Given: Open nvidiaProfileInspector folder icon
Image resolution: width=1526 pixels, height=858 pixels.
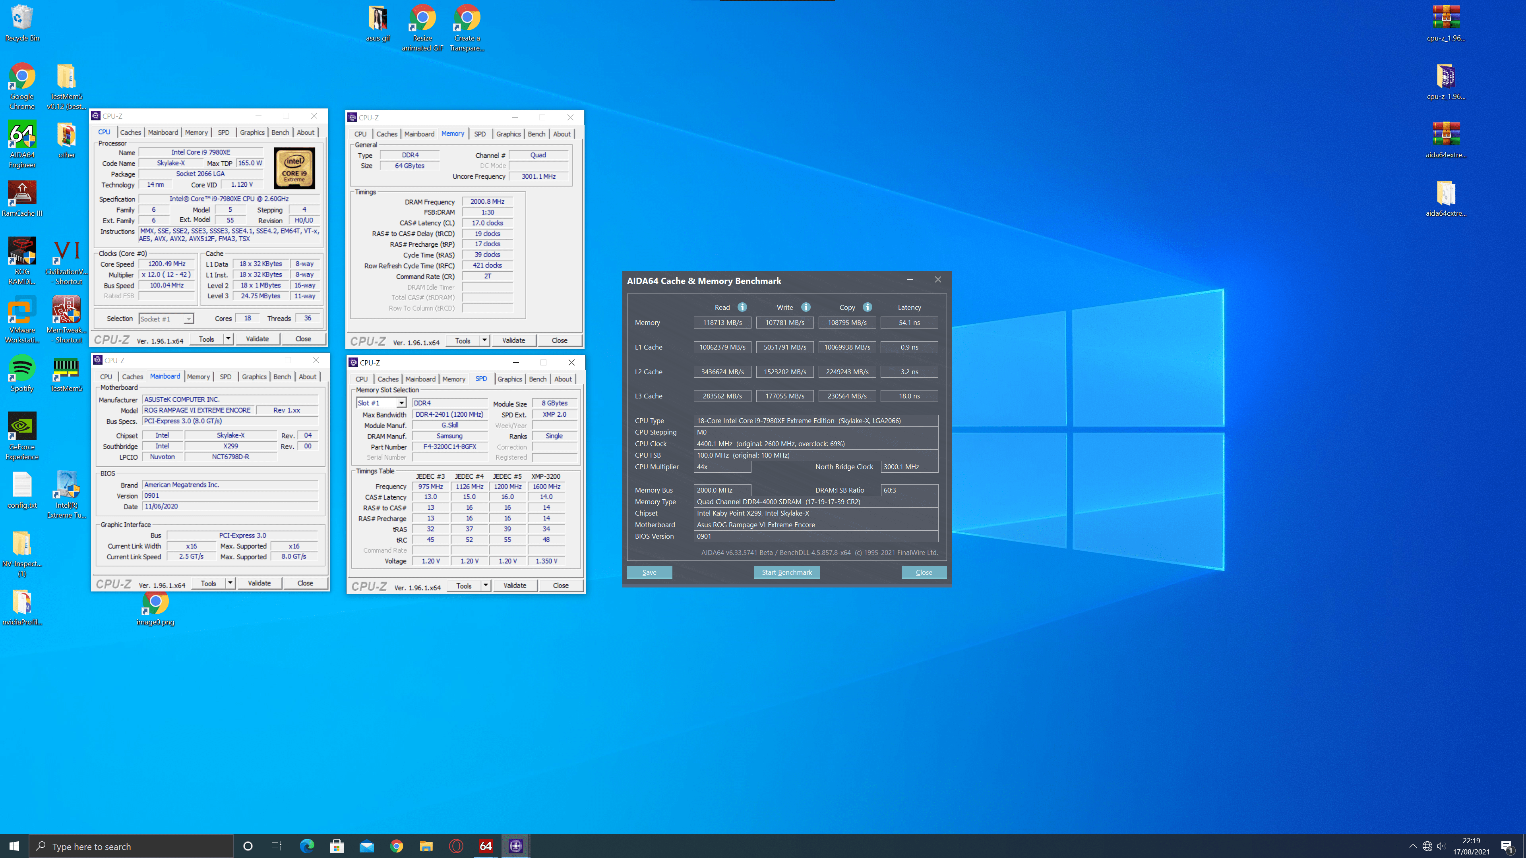Looking at the screenshot, I should pos(22,607).
